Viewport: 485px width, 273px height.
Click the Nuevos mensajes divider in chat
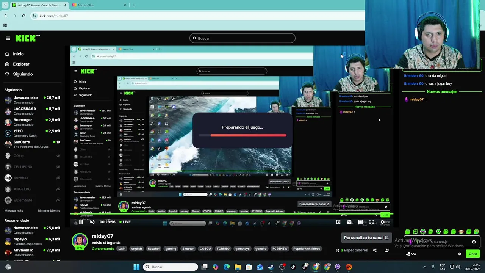click(442, 91)
